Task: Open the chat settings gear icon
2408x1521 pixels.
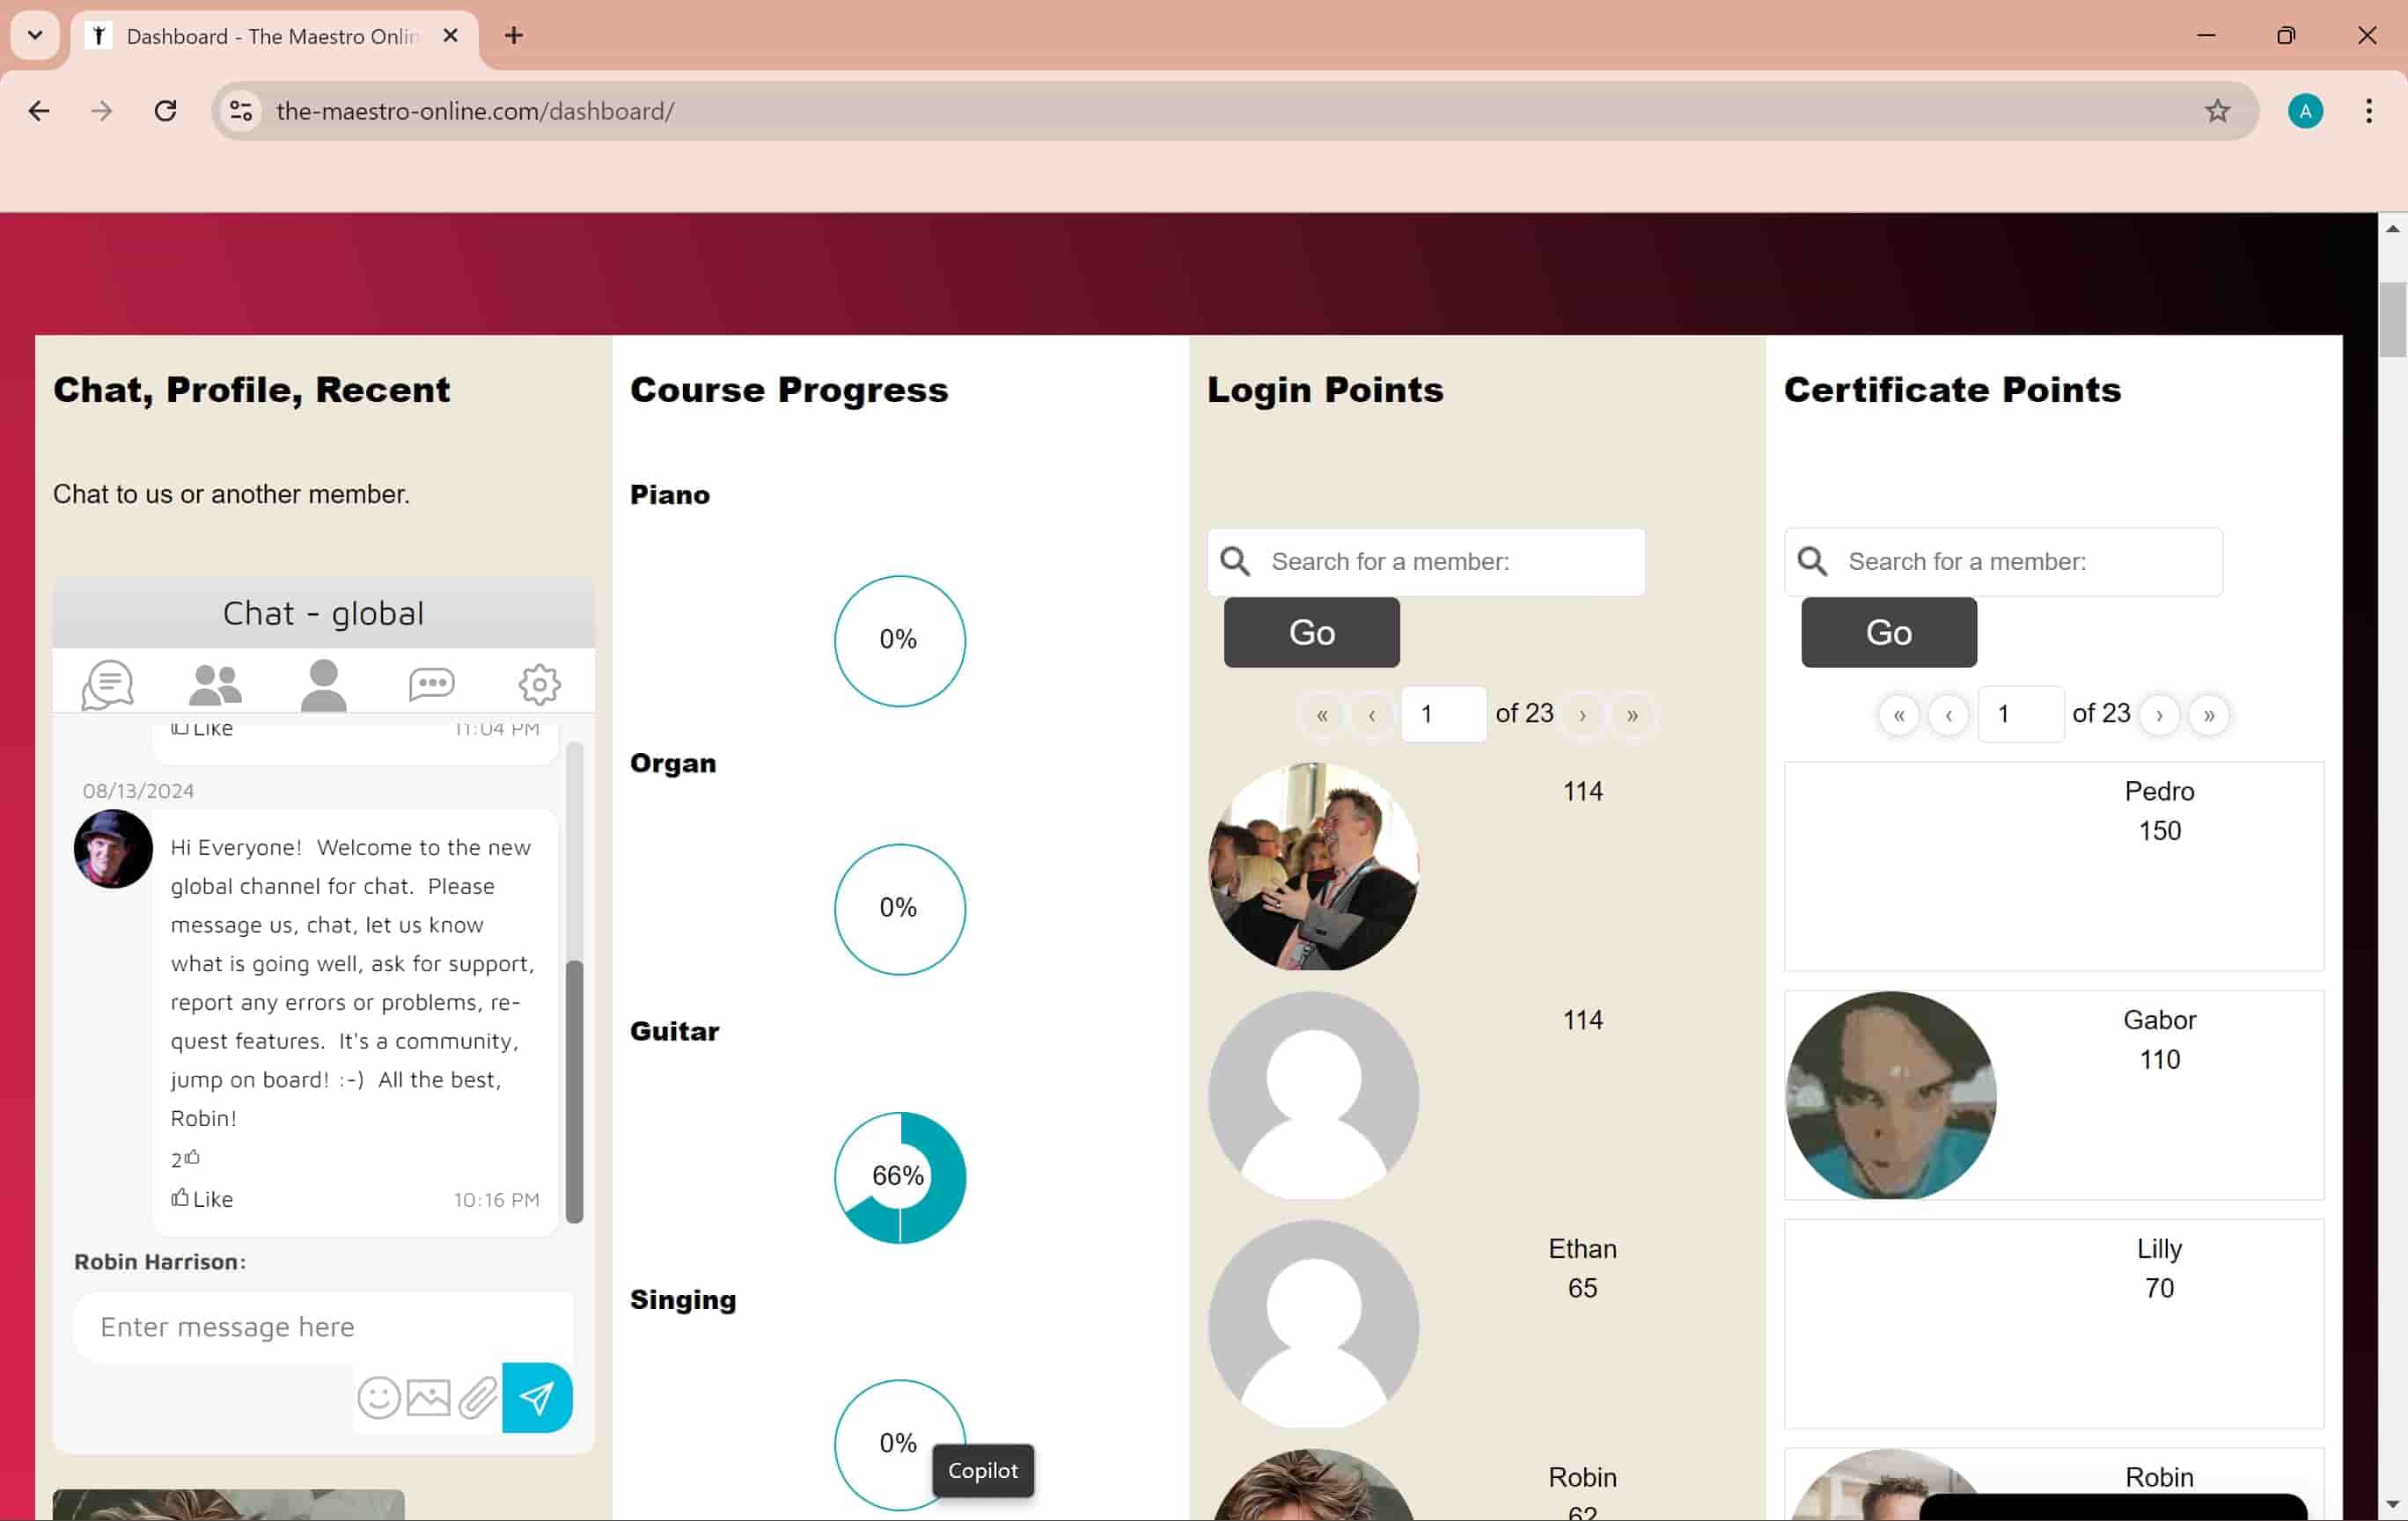Action: pos(539,684)
